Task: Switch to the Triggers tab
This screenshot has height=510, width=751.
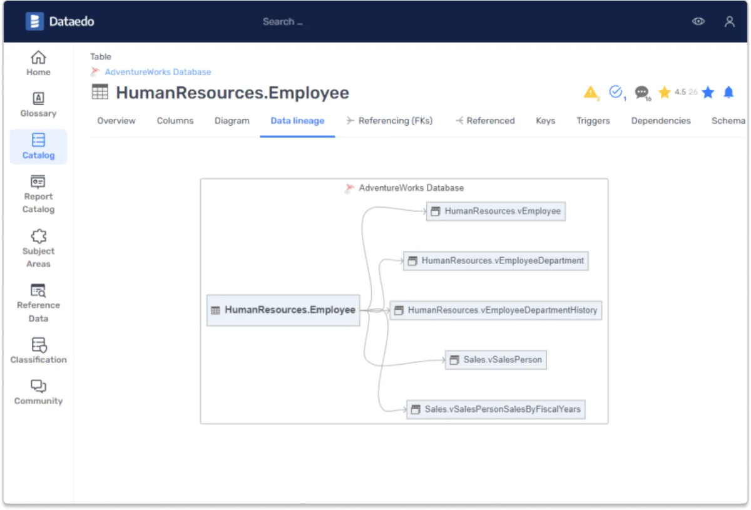Action: 593,121
